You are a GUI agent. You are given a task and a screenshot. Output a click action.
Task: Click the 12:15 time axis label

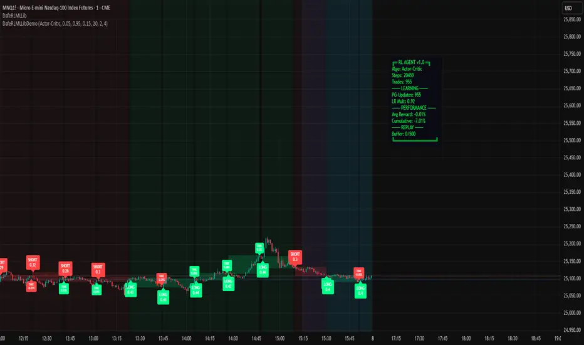(x=23, y=339)
